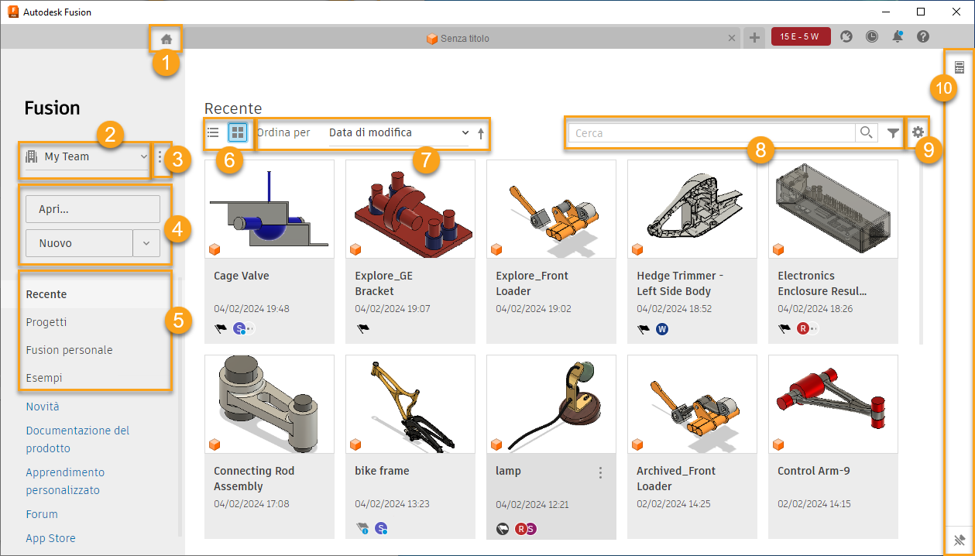Open the Data Panel icon on right edge
The width and height of the screenshot is (975, 556).
[x=960, y=68]
